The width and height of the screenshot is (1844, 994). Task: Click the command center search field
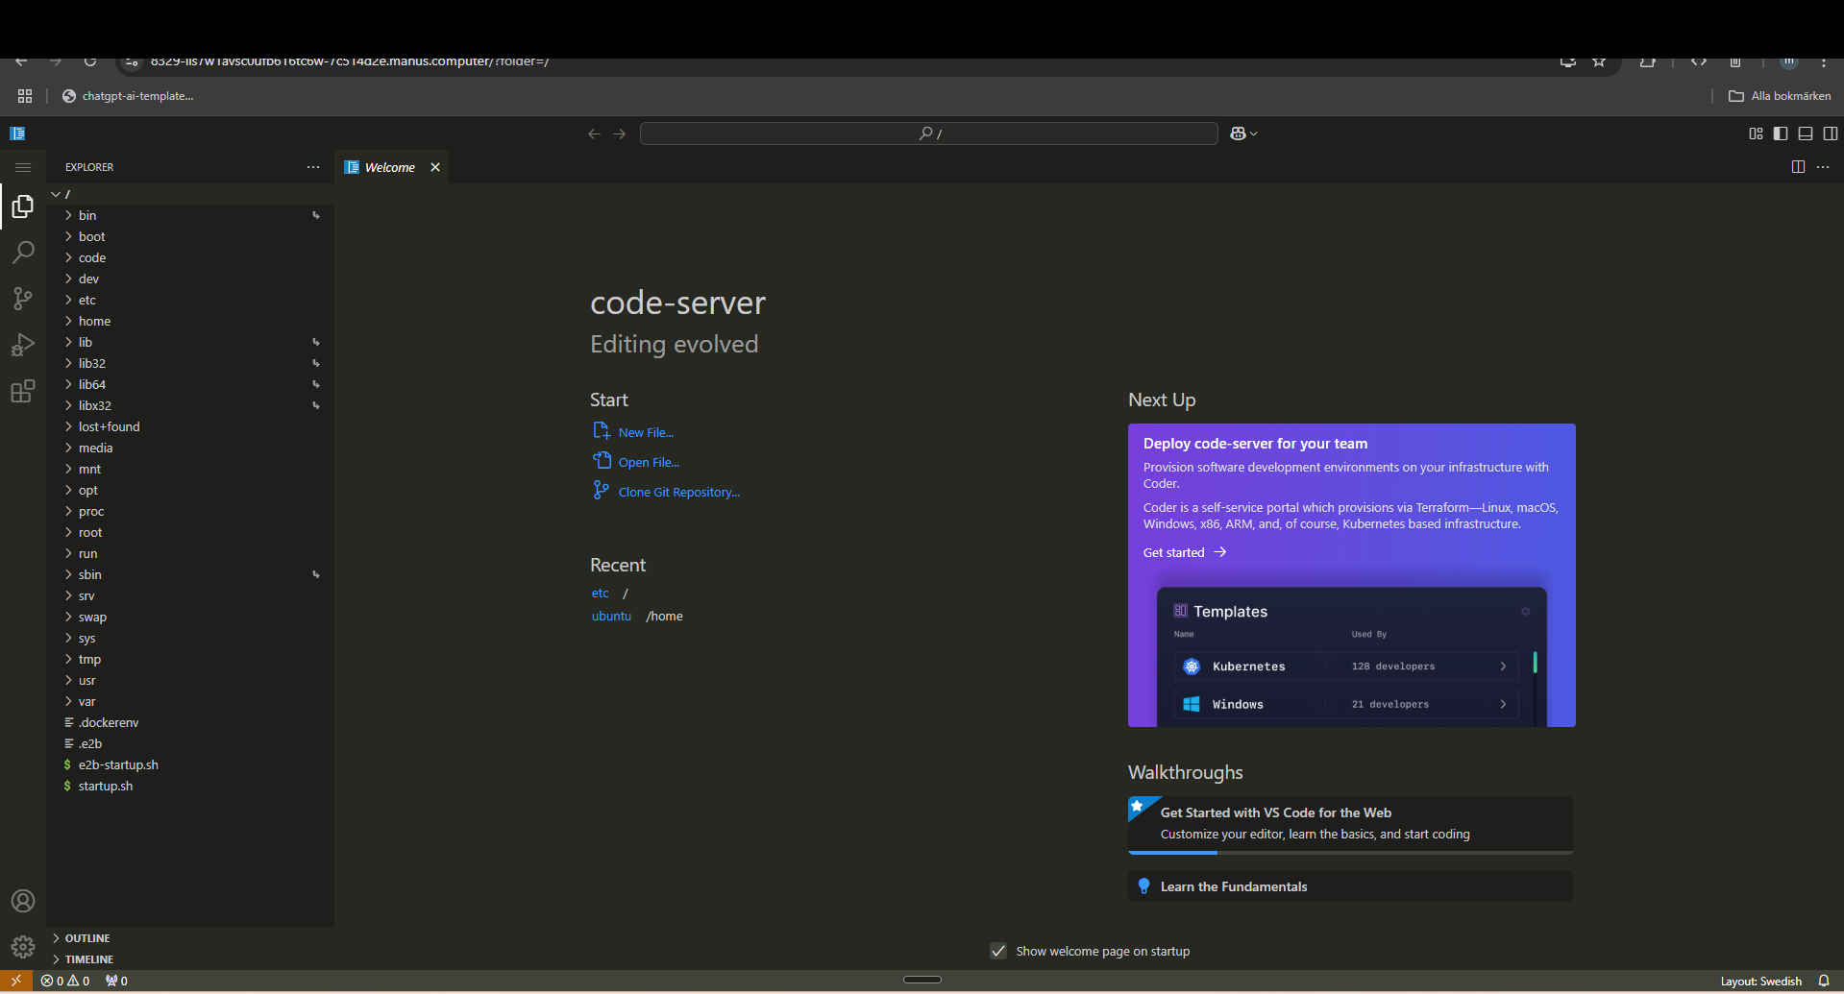928,133
